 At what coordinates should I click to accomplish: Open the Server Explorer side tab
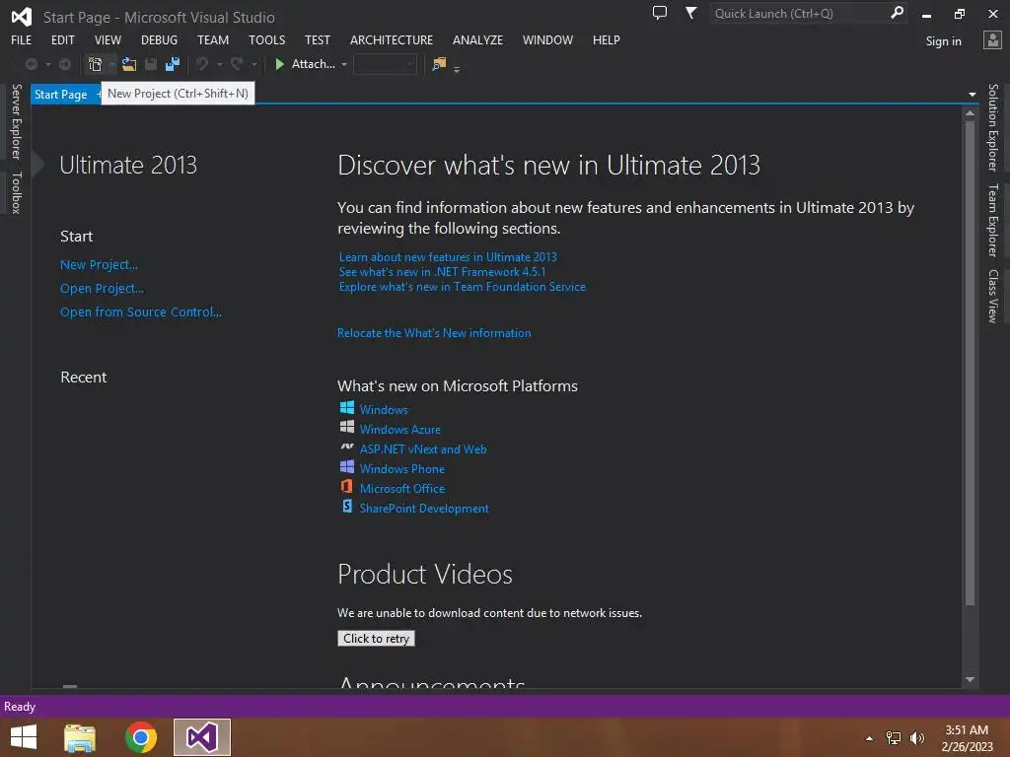tap(17, 121)
